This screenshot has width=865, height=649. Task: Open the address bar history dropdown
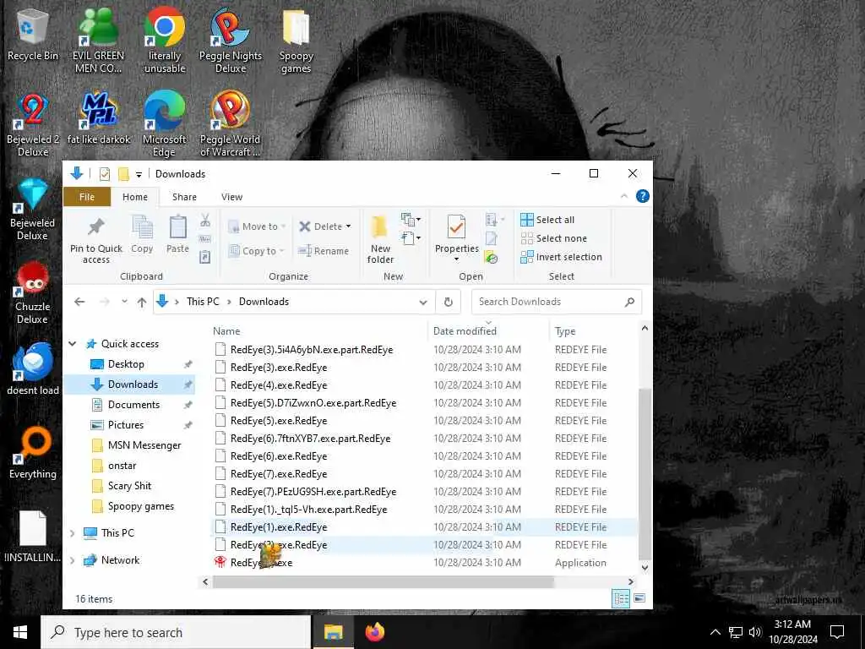(423, 303)
